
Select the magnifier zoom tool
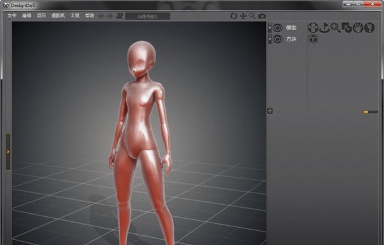pyautogui.click(x=252, y=16)
